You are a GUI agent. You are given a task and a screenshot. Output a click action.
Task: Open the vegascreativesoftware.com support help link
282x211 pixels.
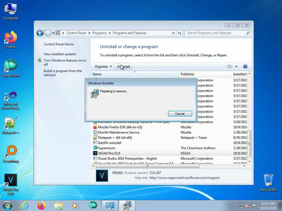tap(185, 178)
